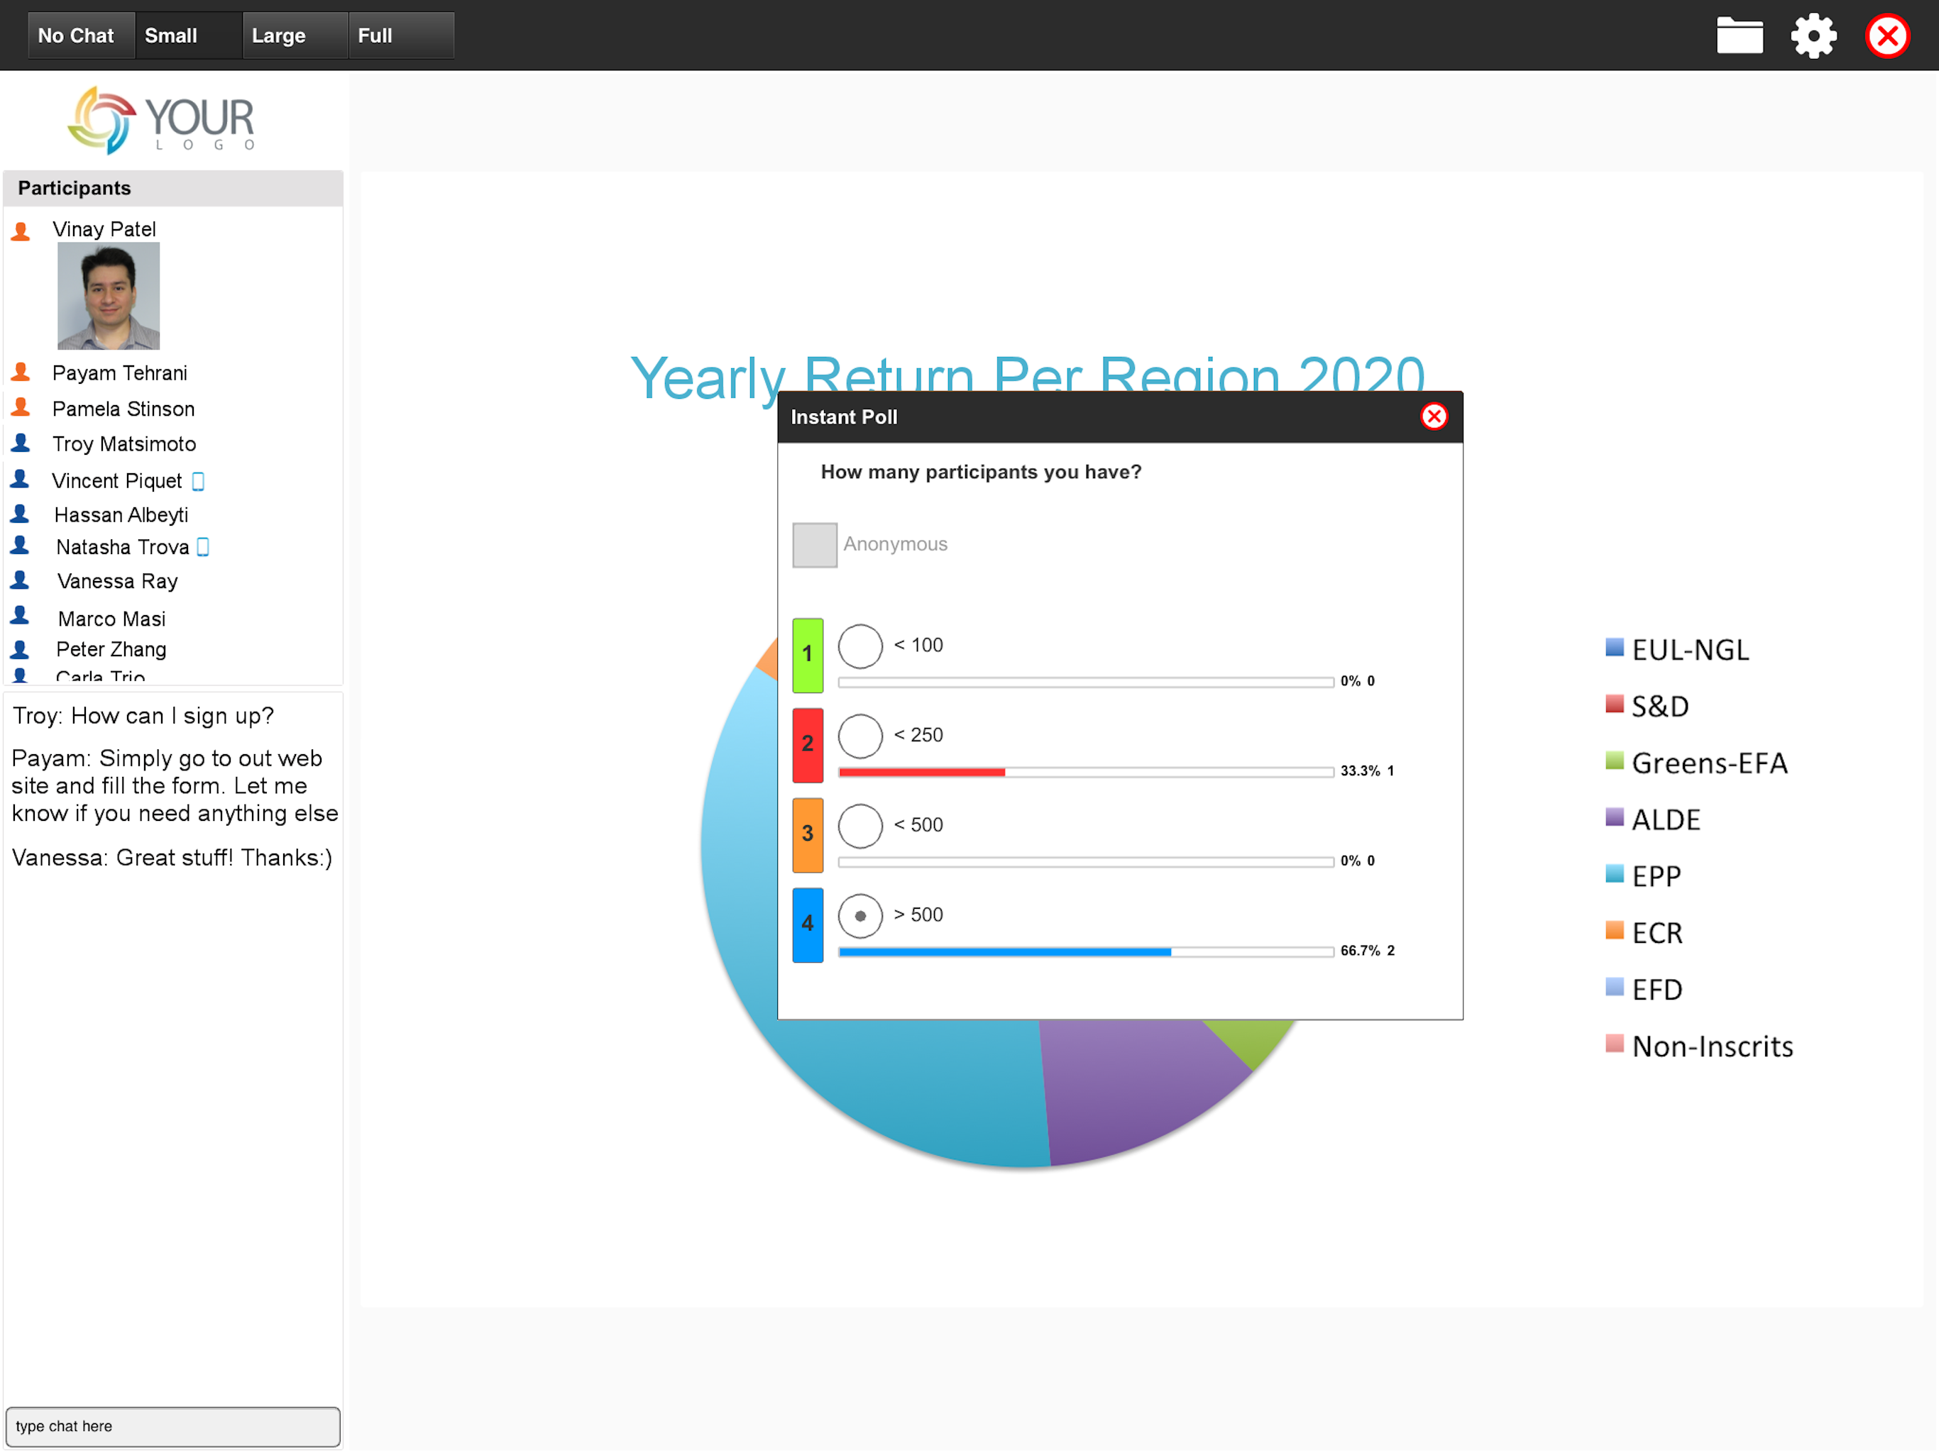Click Vinay Patel's orange presenter icon
This screenshot has width=1939, height=1453.
click(21, 231)
